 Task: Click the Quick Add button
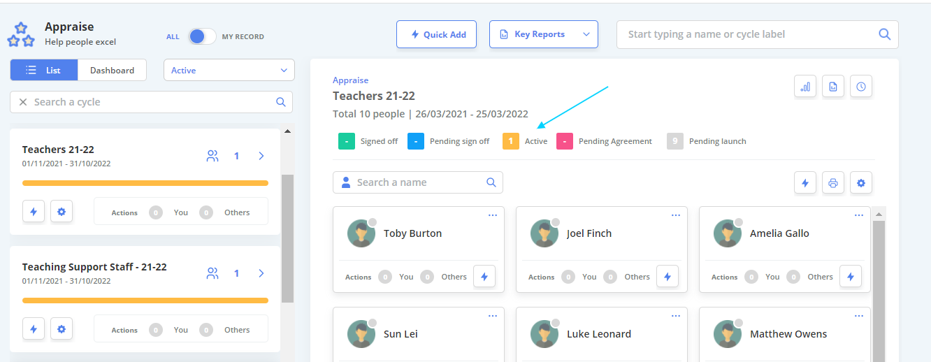click(x=437, y=34)
